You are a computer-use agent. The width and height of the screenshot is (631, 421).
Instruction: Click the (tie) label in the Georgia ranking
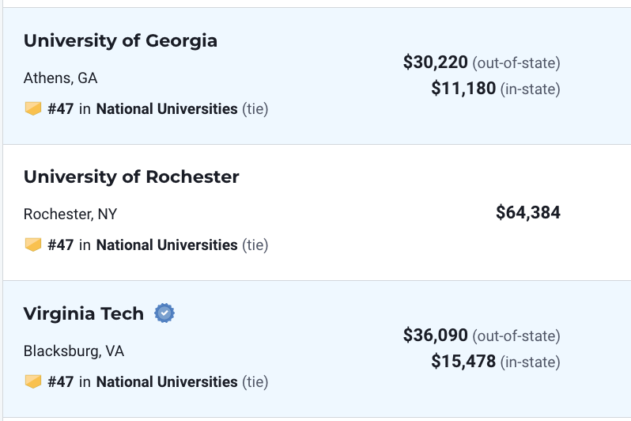(x=255, y=108)
